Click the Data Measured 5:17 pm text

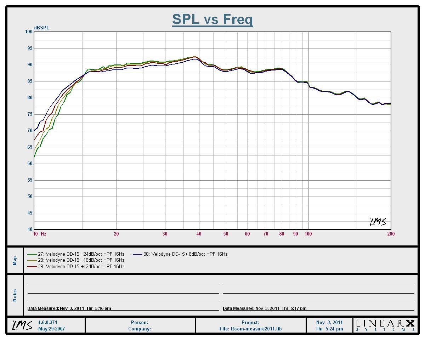(x=265, y=308)
